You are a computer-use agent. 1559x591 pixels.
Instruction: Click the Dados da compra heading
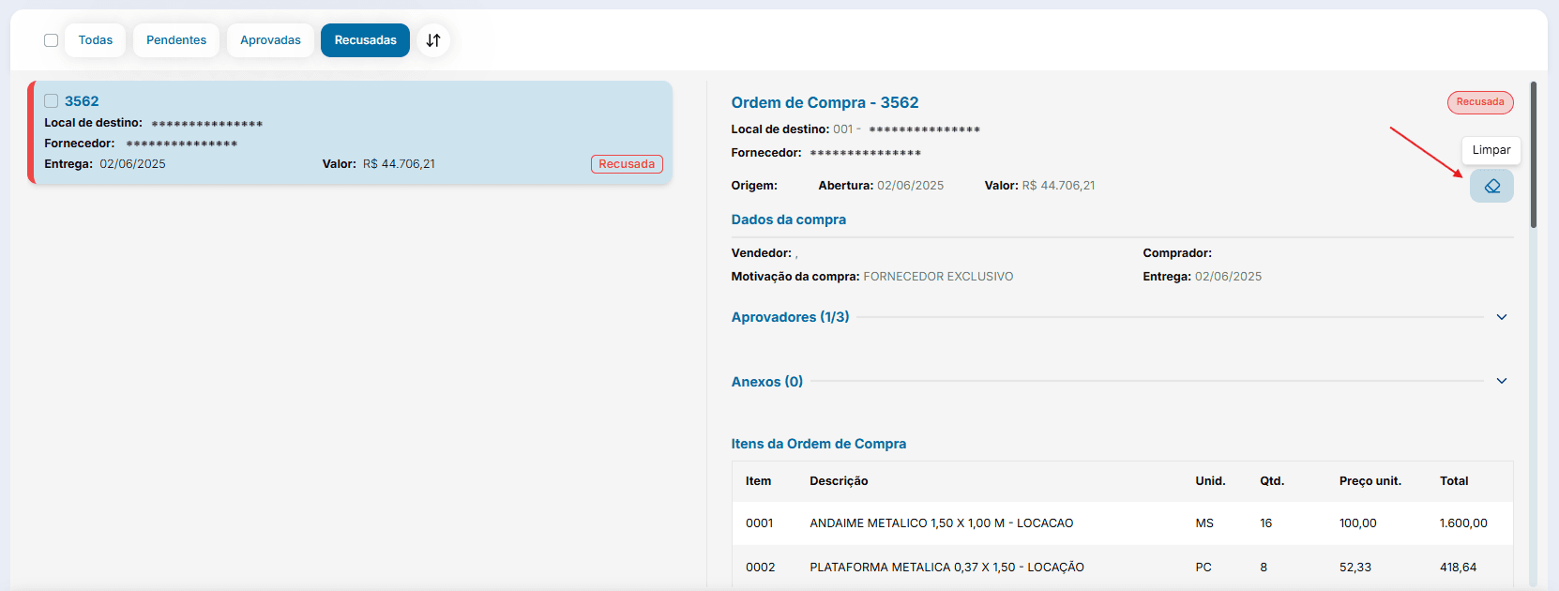789,220
